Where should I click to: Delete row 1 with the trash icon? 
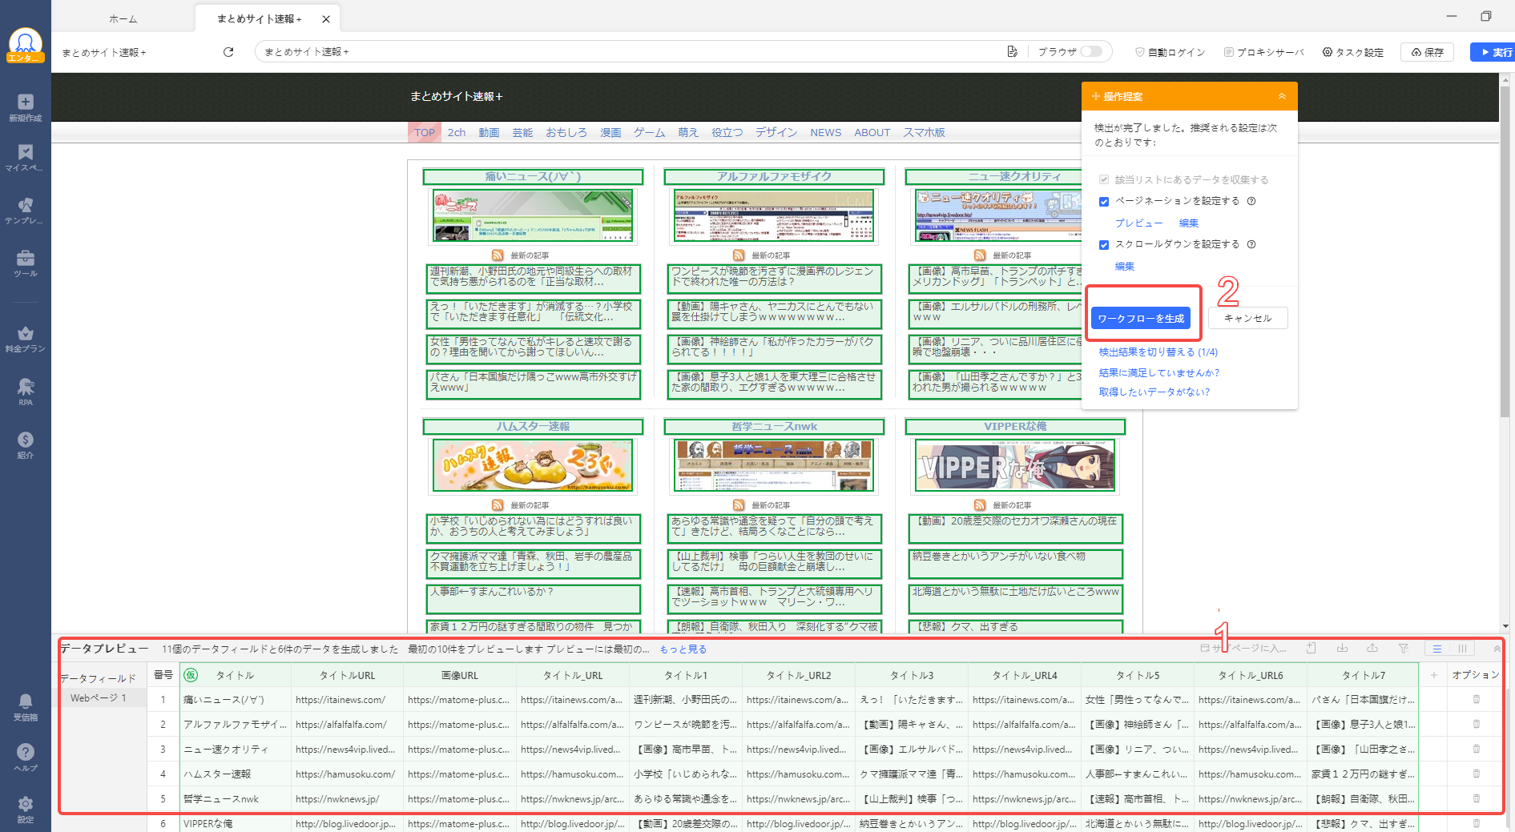(x=1476, y=700)
